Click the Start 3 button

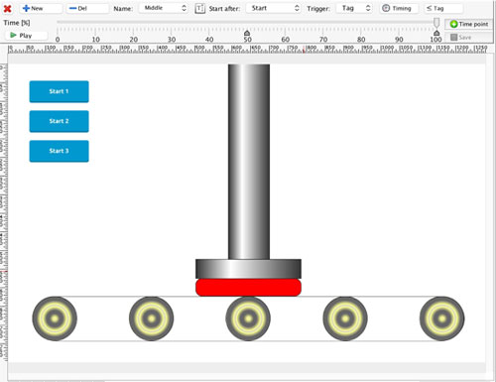click(x=59, y=151)
